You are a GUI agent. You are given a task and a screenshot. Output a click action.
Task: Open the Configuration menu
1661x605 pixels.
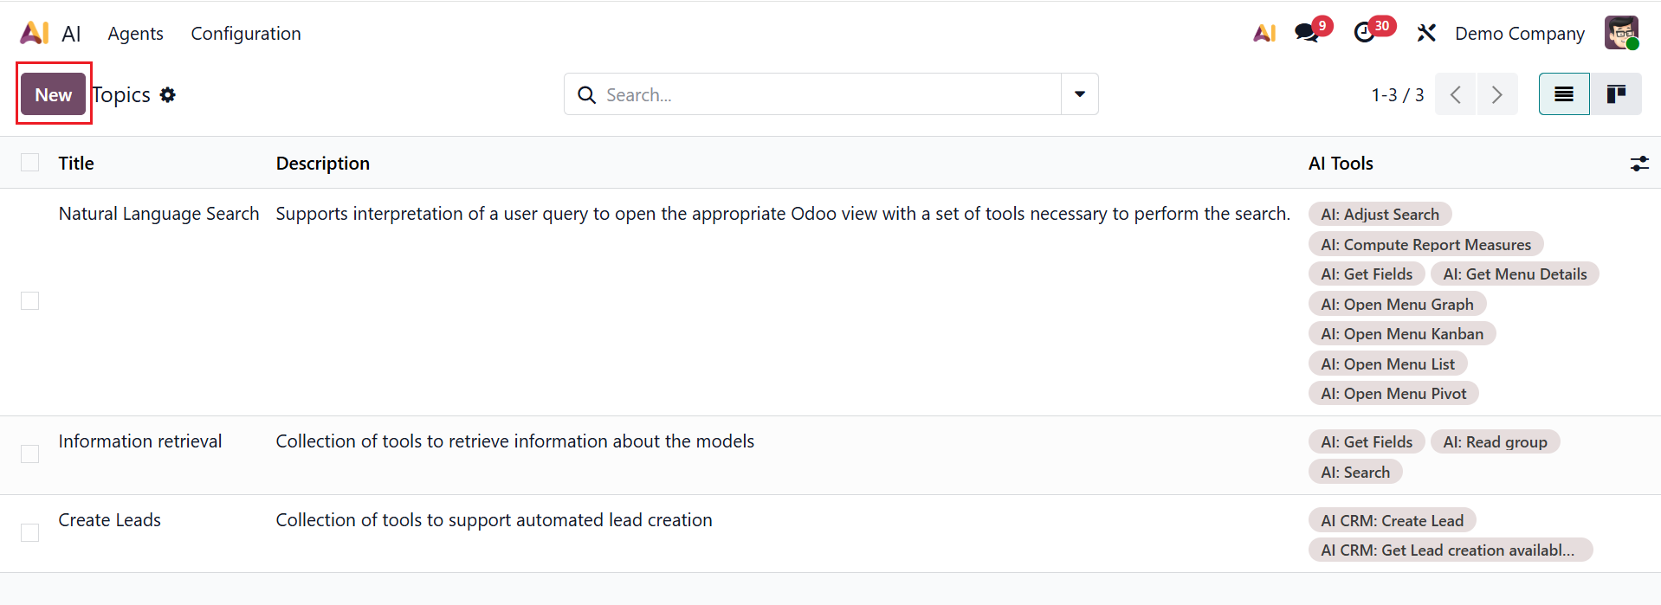[x=246, y=33]
